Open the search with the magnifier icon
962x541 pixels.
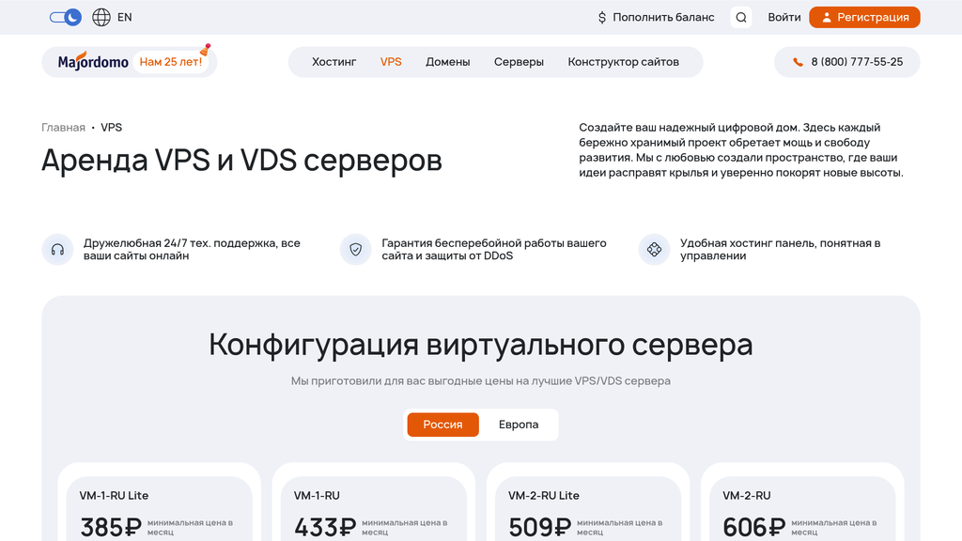740,17
